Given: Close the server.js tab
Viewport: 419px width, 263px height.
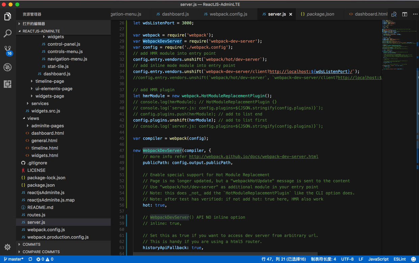Looking at the screenshot, I should tap(291, 14).
